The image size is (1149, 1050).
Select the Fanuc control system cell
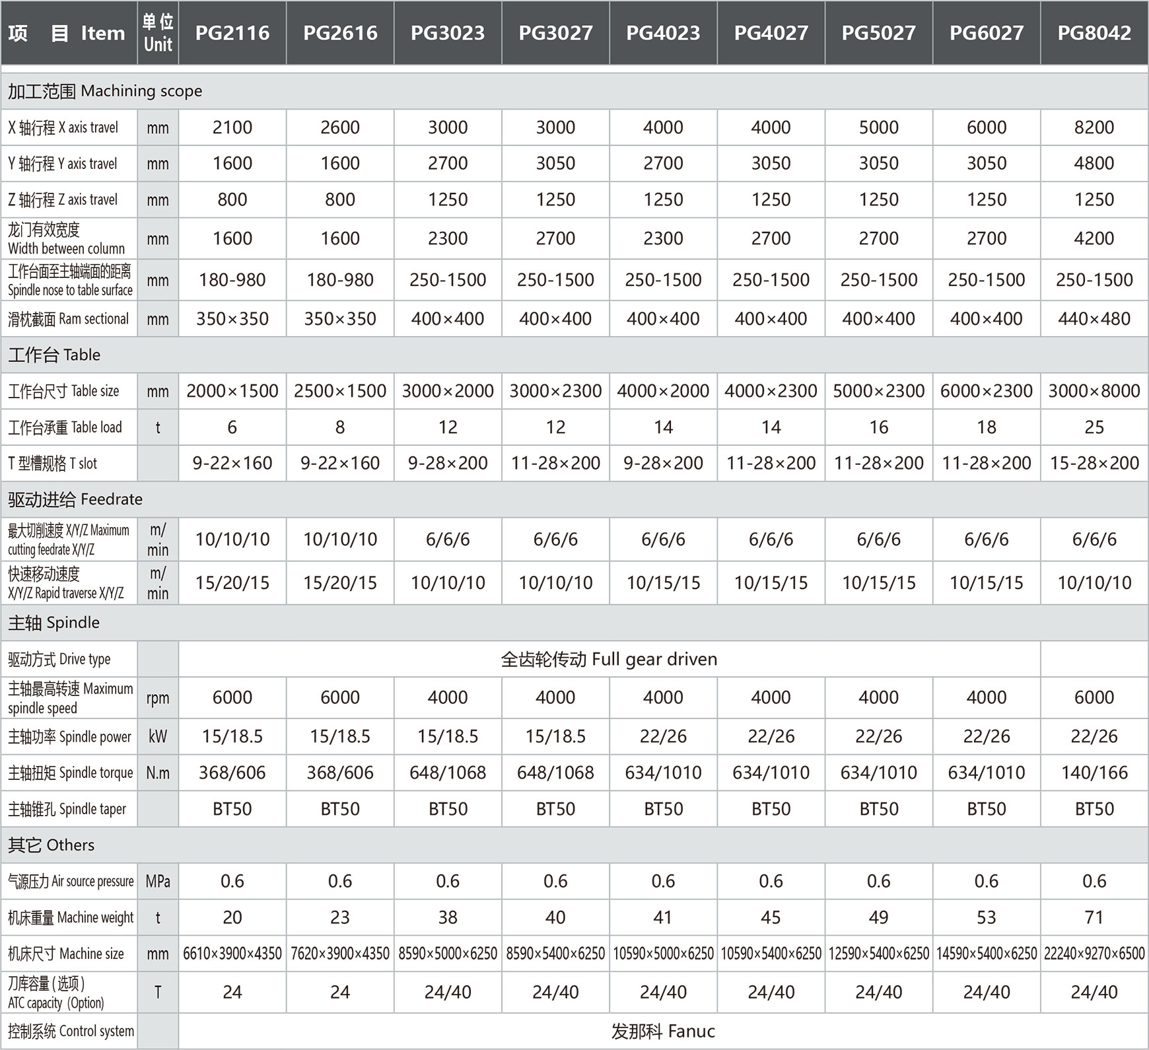click(662, 1032)
